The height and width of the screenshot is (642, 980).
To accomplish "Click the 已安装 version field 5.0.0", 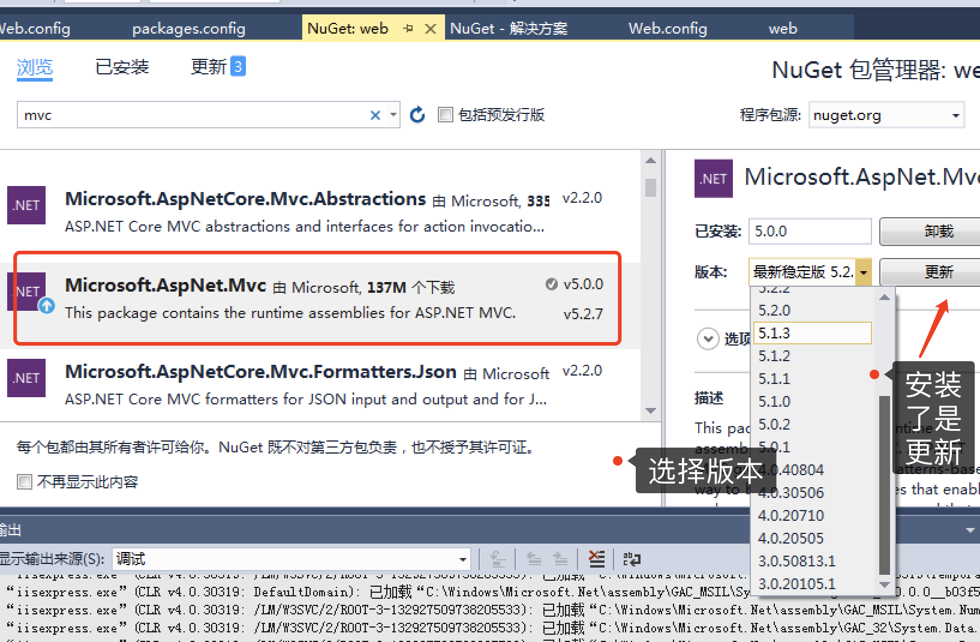I will pyautogui.click(x=810, y=232).
